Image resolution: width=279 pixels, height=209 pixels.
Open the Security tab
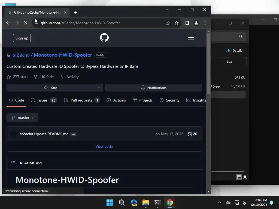pos(169,100)
